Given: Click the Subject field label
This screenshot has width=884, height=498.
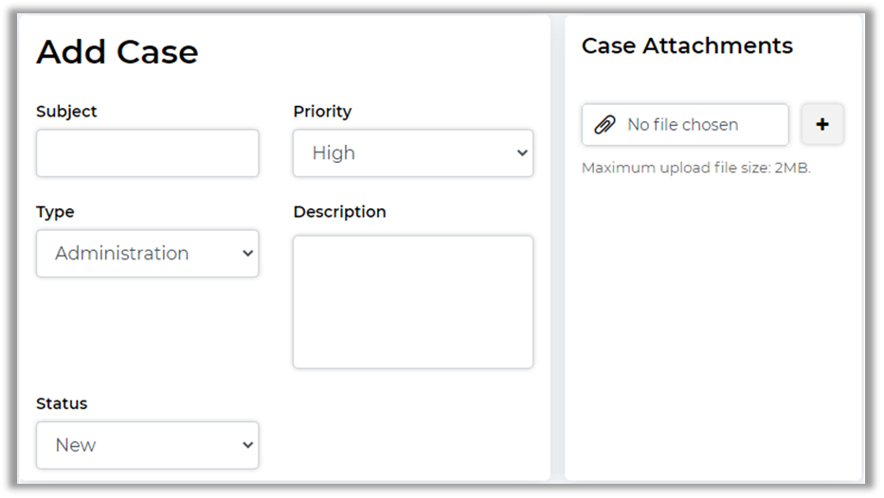Looking at the screenshot, I should coord(66,112).
